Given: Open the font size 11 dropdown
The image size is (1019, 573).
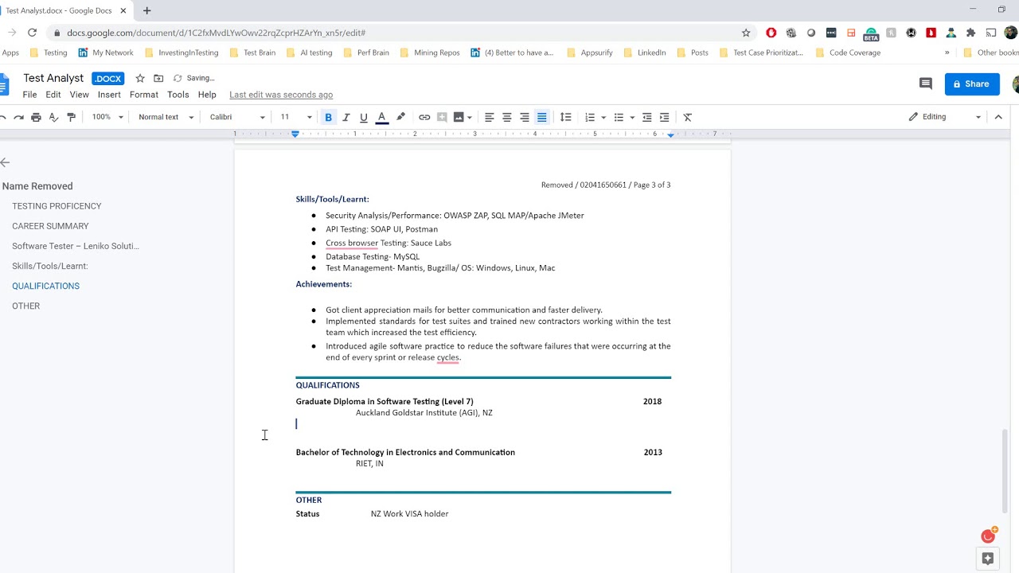Looking at the screenshot, I should coord(296,117).
